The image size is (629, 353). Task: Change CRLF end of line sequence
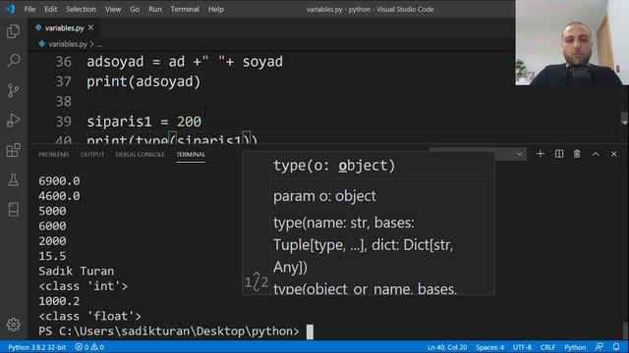click(x=547, y=347)
